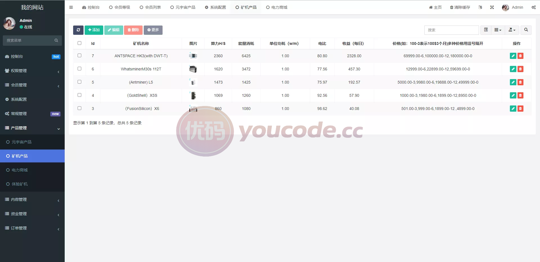Delete the (GoldShell) X5S row

point(520,95)
